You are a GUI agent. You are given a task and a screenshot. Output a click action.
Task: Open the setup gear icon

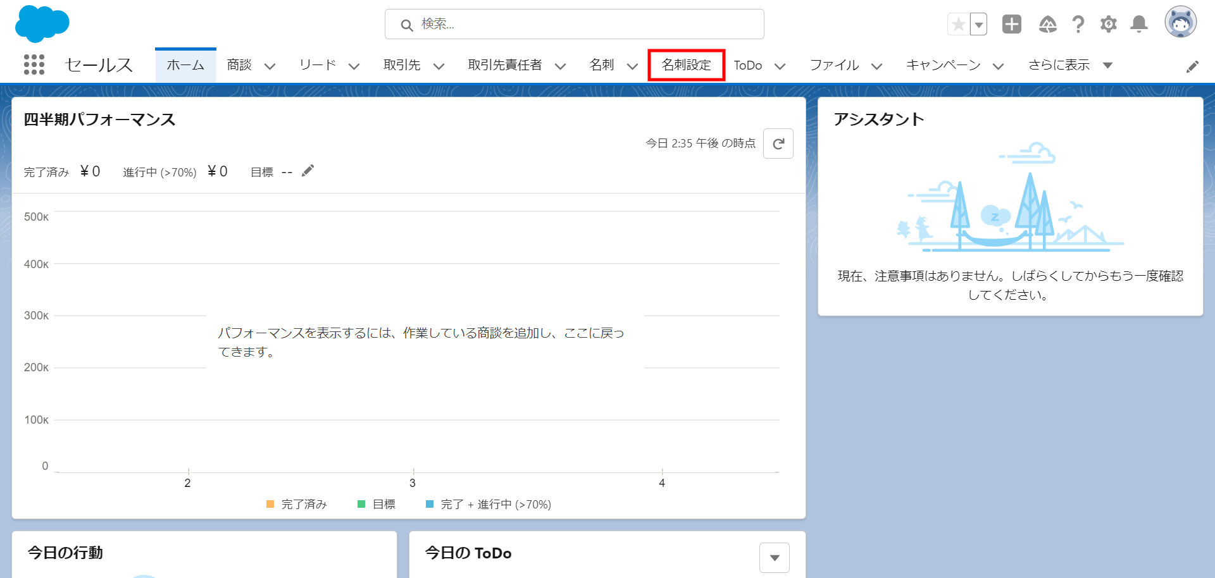[1108, 25]
